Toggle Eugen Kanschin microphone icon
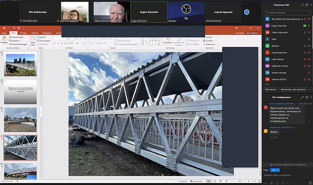Screen dimensions: 313x185 tap(309, 26)
